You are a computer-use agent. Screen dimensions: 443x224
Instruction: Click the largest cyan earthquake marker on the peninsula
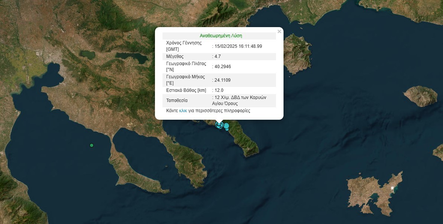point(226,126)
